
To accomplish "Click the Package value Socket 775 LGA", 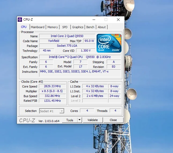I will pos(67,46).
